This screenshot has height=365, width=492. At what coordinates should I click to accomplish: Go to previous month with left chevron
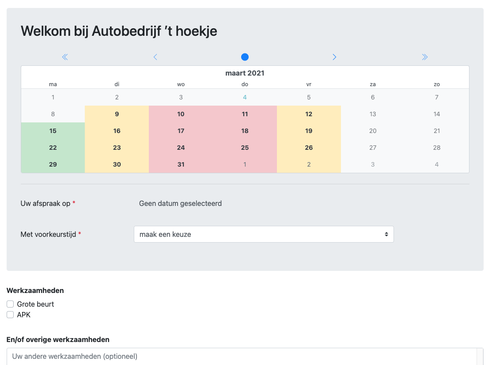point(155,57)
